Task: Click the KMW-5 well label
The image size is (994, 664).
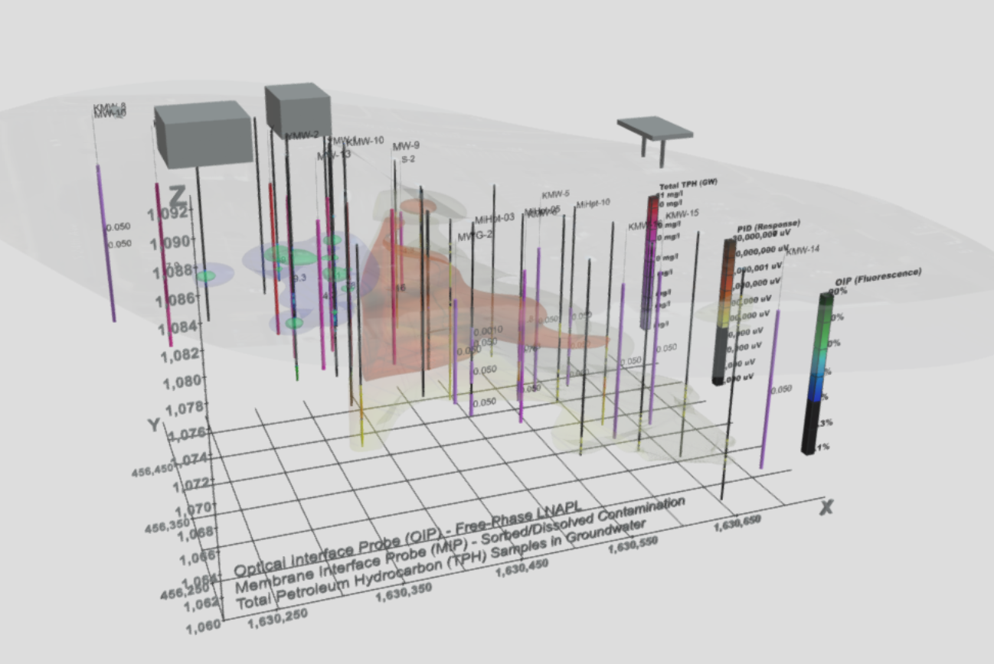Action: (x=556, y=194)
